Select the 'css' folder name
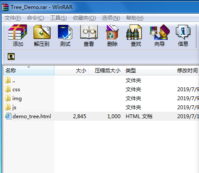 [x=16, y=89]
